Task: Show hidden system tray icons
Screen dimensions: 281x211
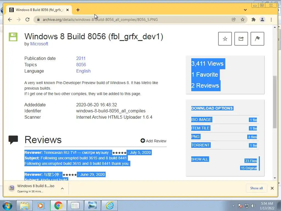Action: tap(233, 206)
